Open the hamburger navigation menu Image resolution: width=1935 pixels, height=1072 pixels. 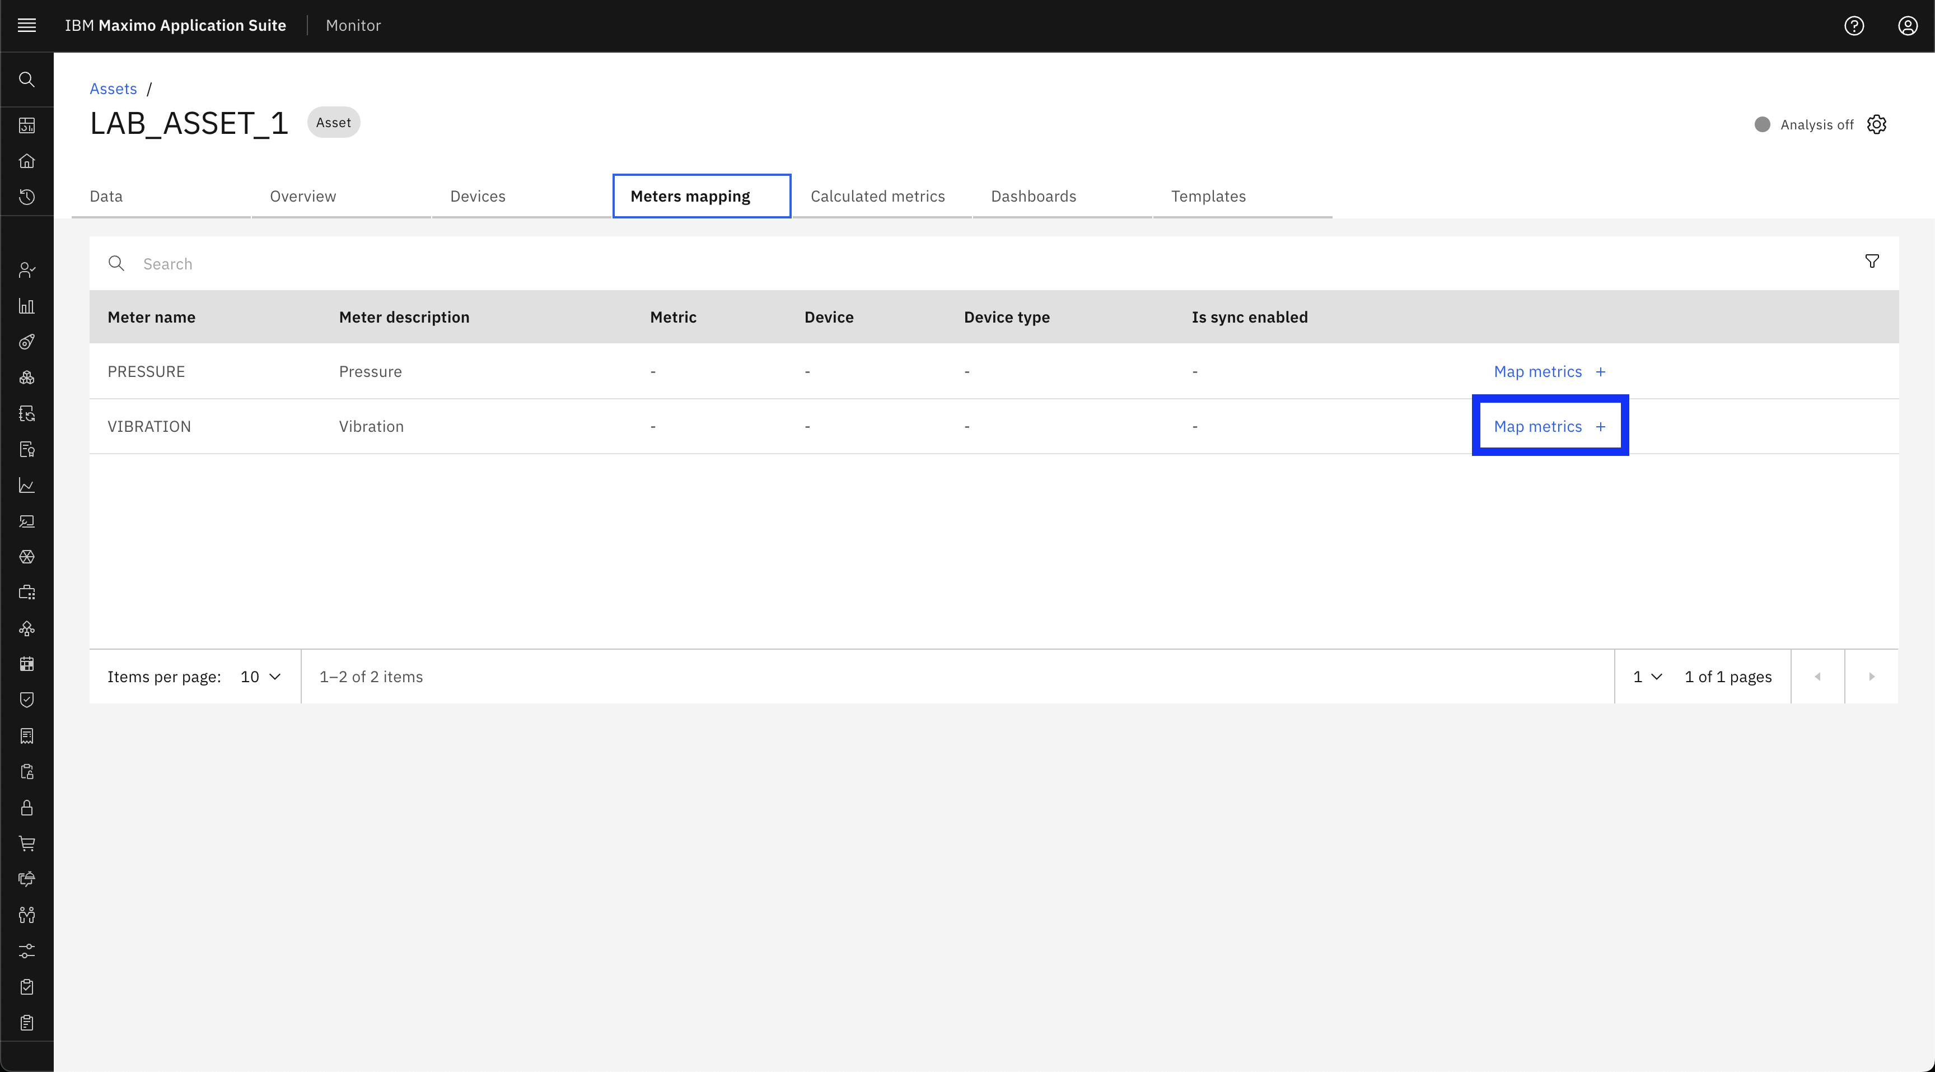pyautogui.click(x=27, y=26)
